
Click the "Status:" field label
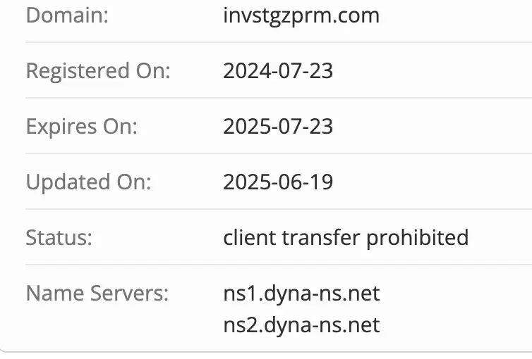[x=59, y=237]
